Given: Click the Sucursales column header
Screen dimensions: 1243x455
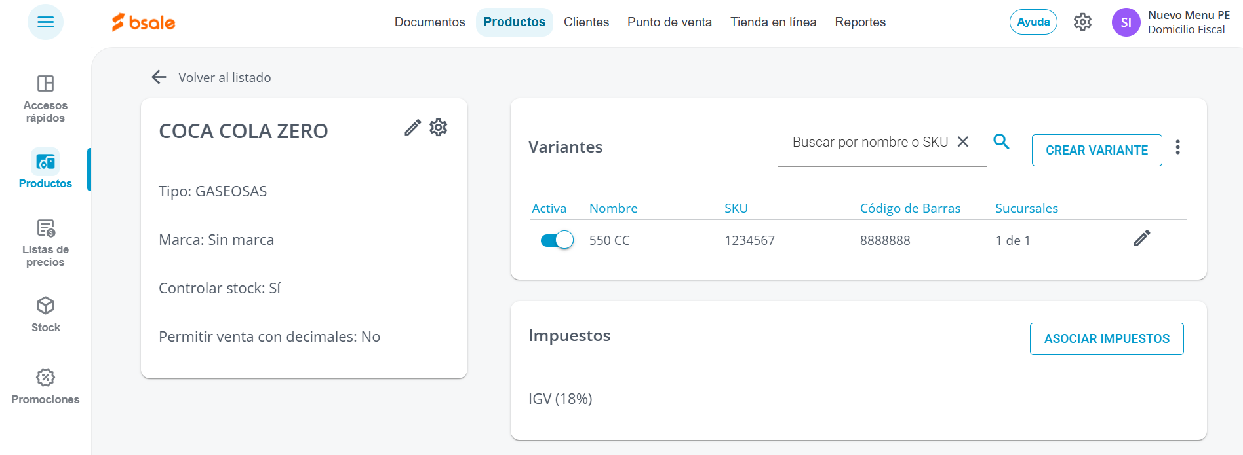Looking at the screenshot, I should [x=1027, y=208].
